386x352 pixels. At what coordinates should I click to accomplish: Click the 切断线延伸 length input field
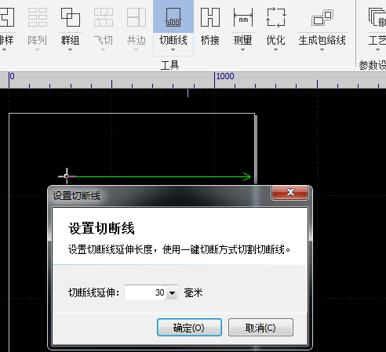pyautogui.click(x=145, y=292)
